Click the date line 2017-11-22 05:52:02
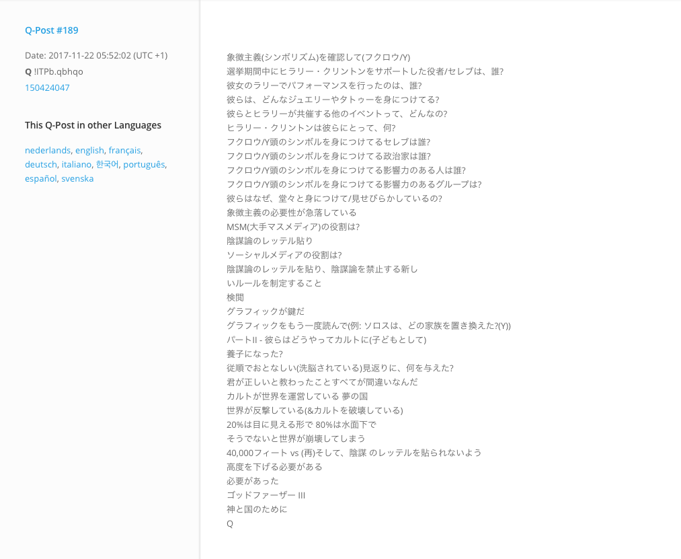This screenshot has height=559, width=681. click(96, 56)
